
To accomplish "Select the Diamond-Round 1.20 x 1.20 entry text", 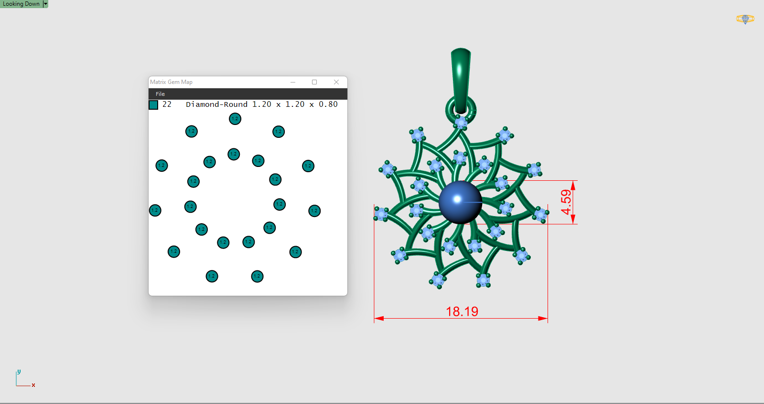I will 261,104.
